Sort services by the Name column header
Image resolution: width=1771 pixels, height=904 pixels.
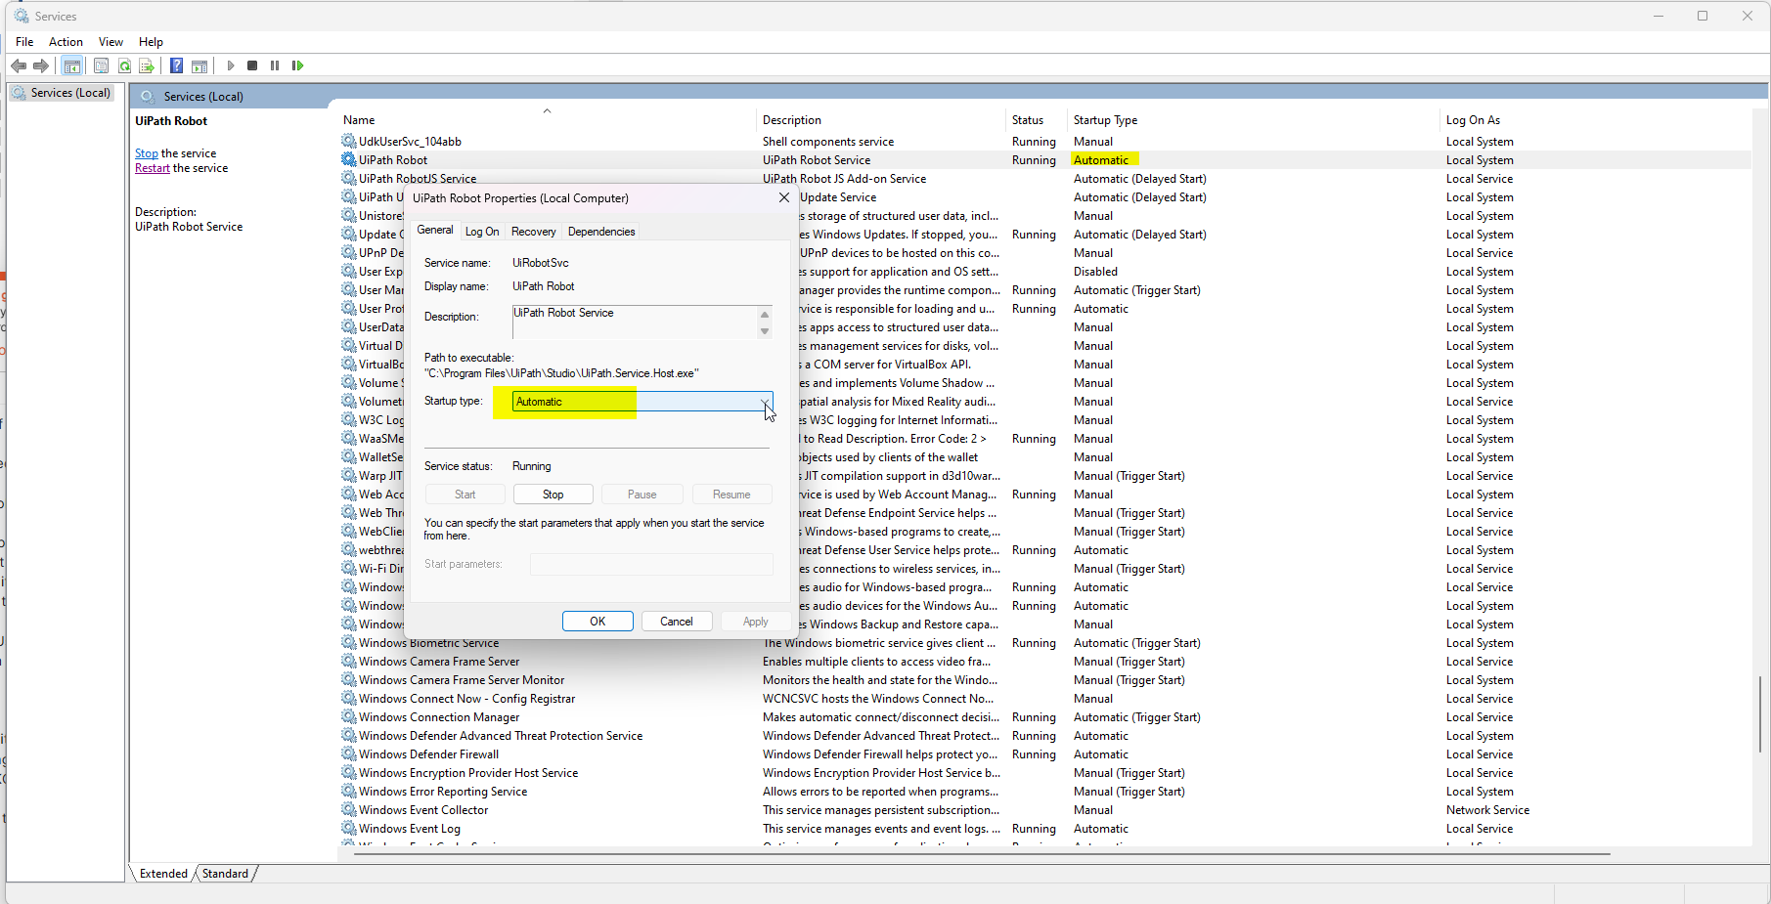tap(547, 120)
